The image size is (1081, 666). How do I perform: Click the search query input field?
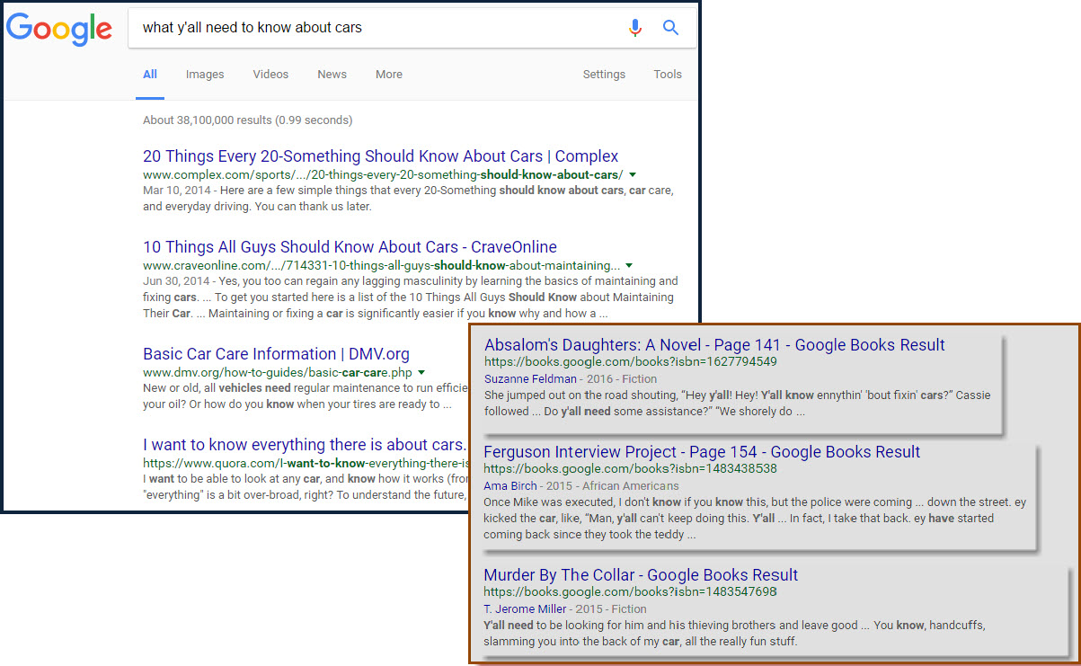(x=377, y=28)
